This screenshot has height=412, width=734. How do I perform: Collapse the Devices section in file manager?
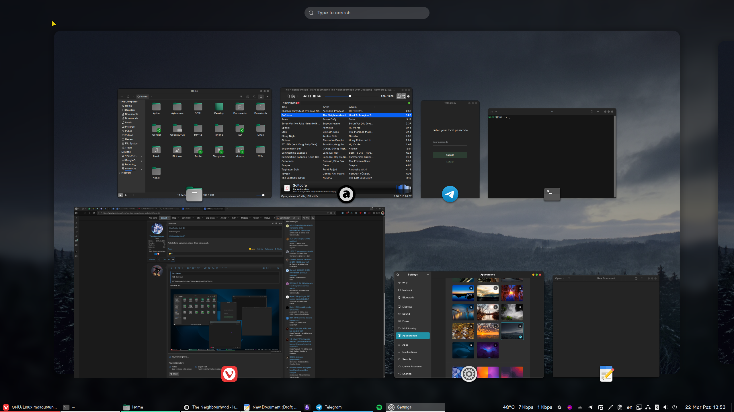120,152
